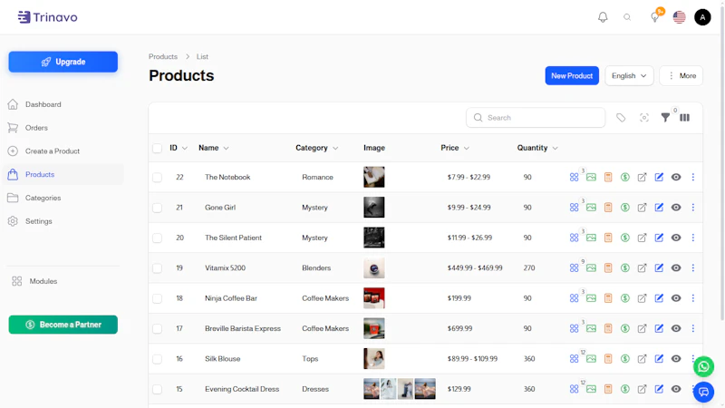Viewport: 725px width, 408px height.
Task: Open the columns layout icon
Action: pyautogui.click(x=685, y=118)
